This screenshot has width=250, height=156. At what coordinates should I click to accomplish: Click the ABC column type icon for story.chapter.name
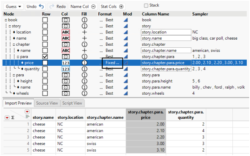66,51
